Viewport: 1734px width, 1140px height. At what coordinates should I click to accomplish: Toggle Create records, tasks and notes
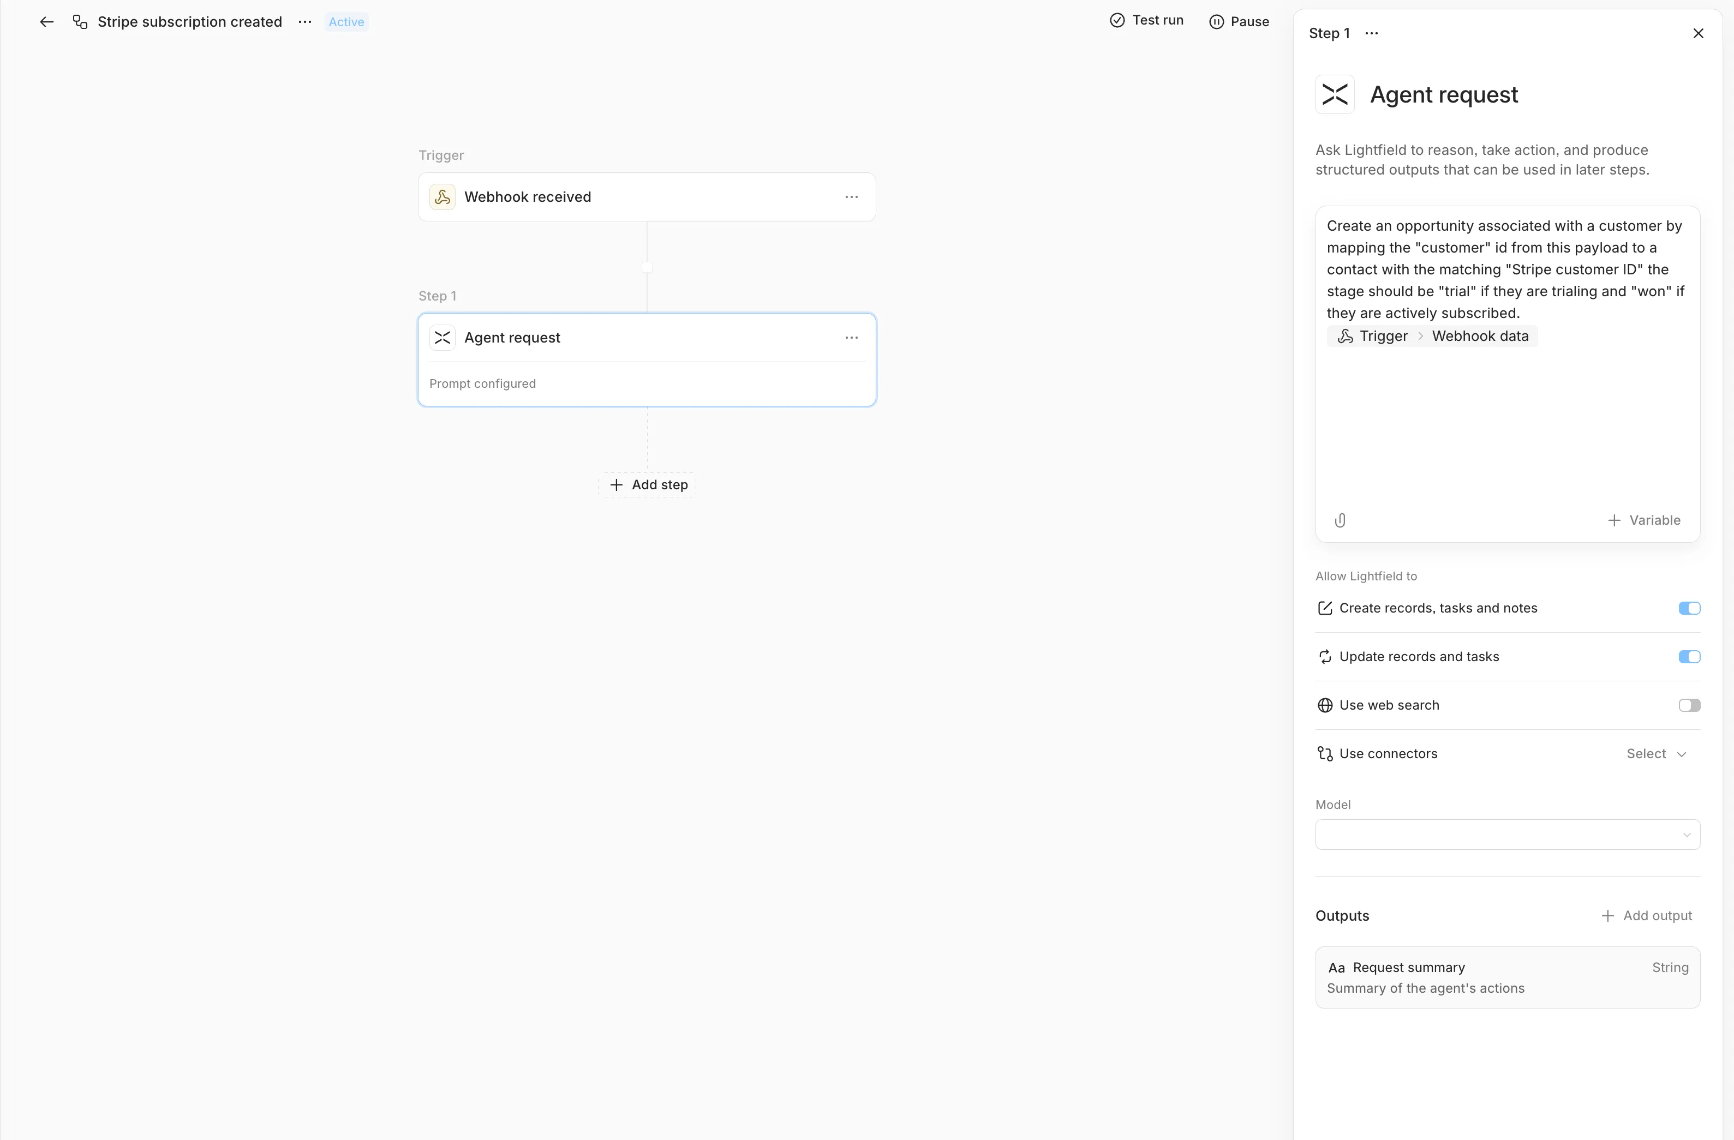(x=1689, y=608)
